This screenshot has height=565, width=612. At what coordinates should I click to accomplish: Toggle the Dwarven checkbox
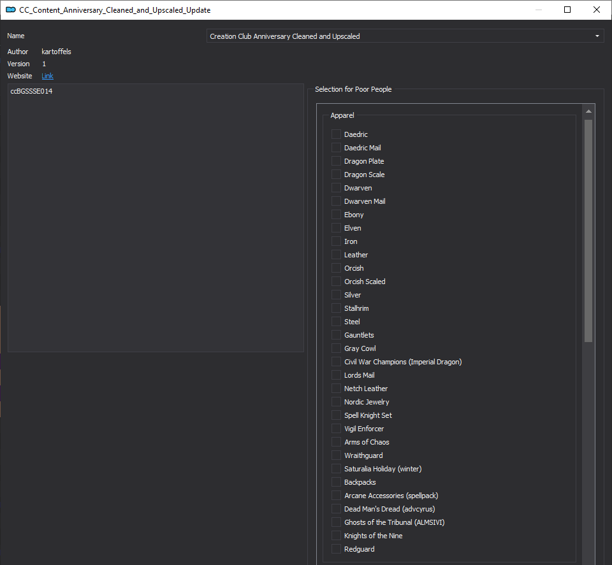click(x=336, y=187)
